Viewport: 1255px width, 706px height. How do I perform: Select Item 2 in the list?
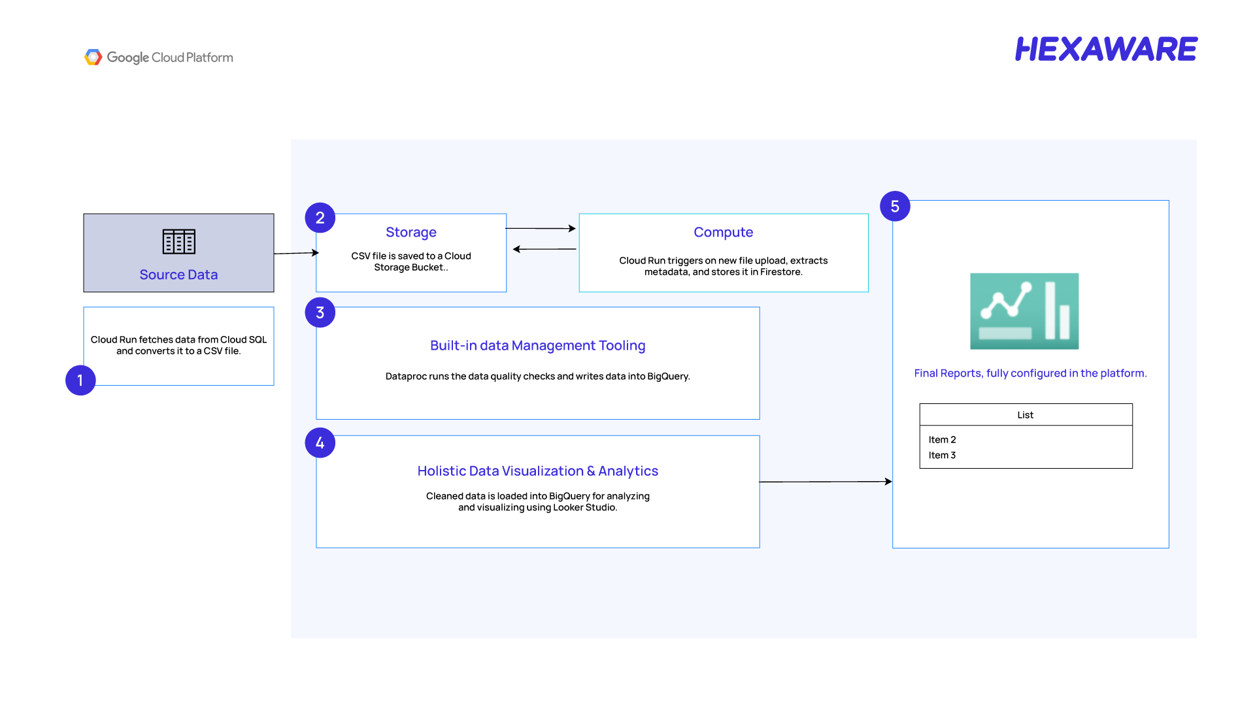click(x=943, y=440)
